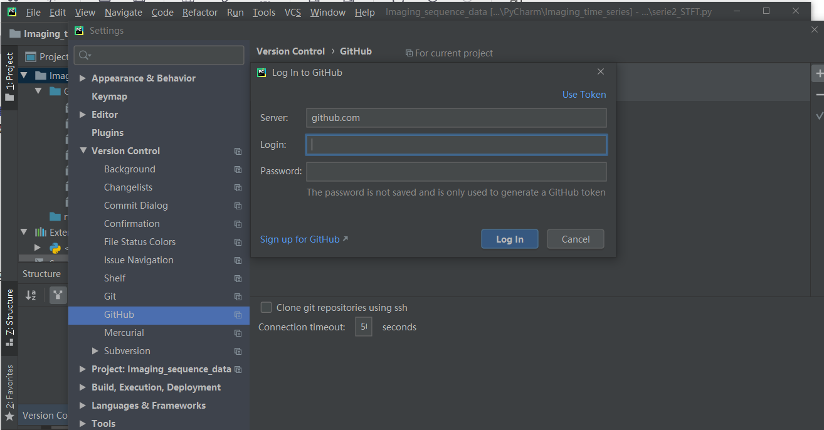824x430 pixels.
Task: Expand the Subversion settings node
Action: 95,351
